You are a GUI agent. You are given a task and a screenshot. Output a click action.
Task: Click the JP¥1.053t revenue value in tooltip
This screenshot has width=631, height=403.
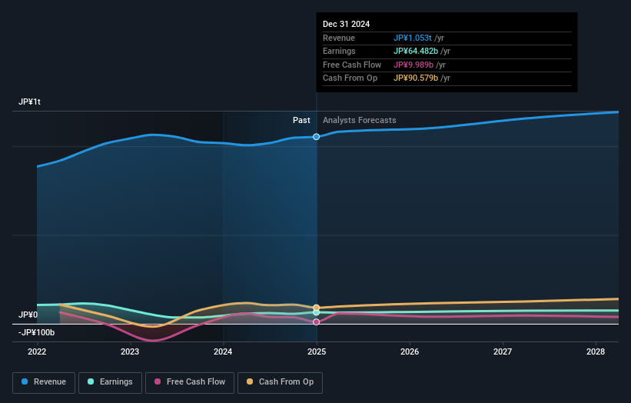pos(413,38)
